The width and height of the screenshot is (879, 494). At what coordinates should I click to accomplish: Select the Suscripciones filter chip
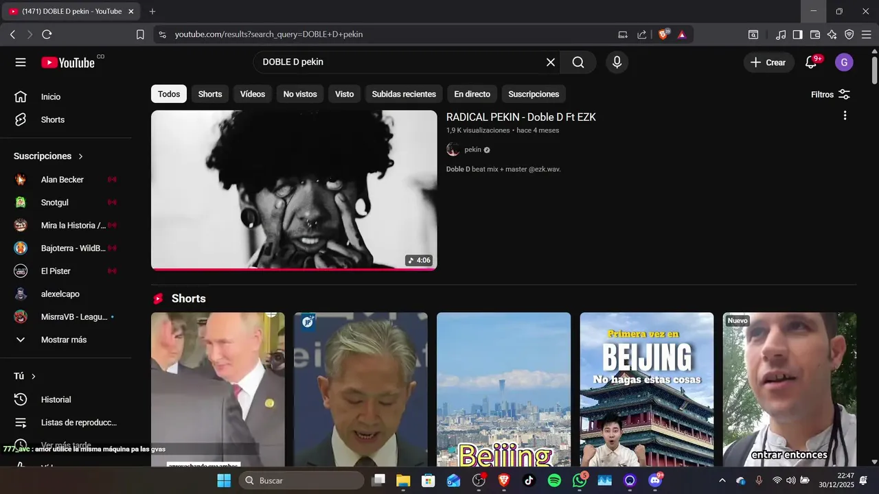[x=534, y=94]
